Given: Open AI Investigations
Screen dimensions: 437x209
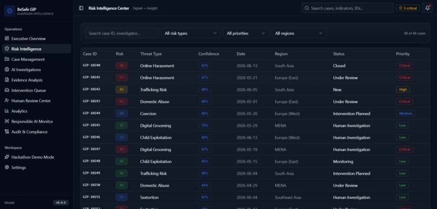Looking at the screenshot, I should pos(36,69).
